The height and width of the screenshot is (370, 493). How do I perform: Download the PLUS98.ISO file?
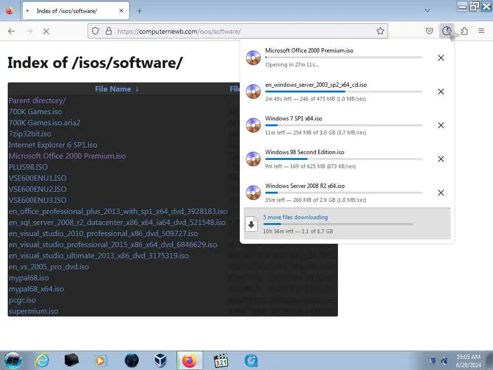(28, 167)
